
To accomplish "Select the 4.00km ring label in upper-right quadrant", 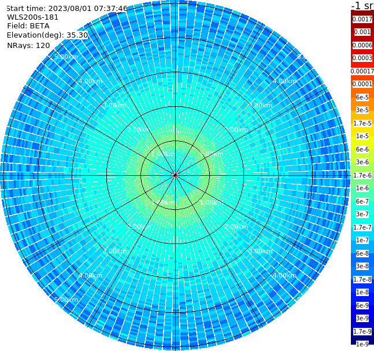I will (x=284, y=81).
